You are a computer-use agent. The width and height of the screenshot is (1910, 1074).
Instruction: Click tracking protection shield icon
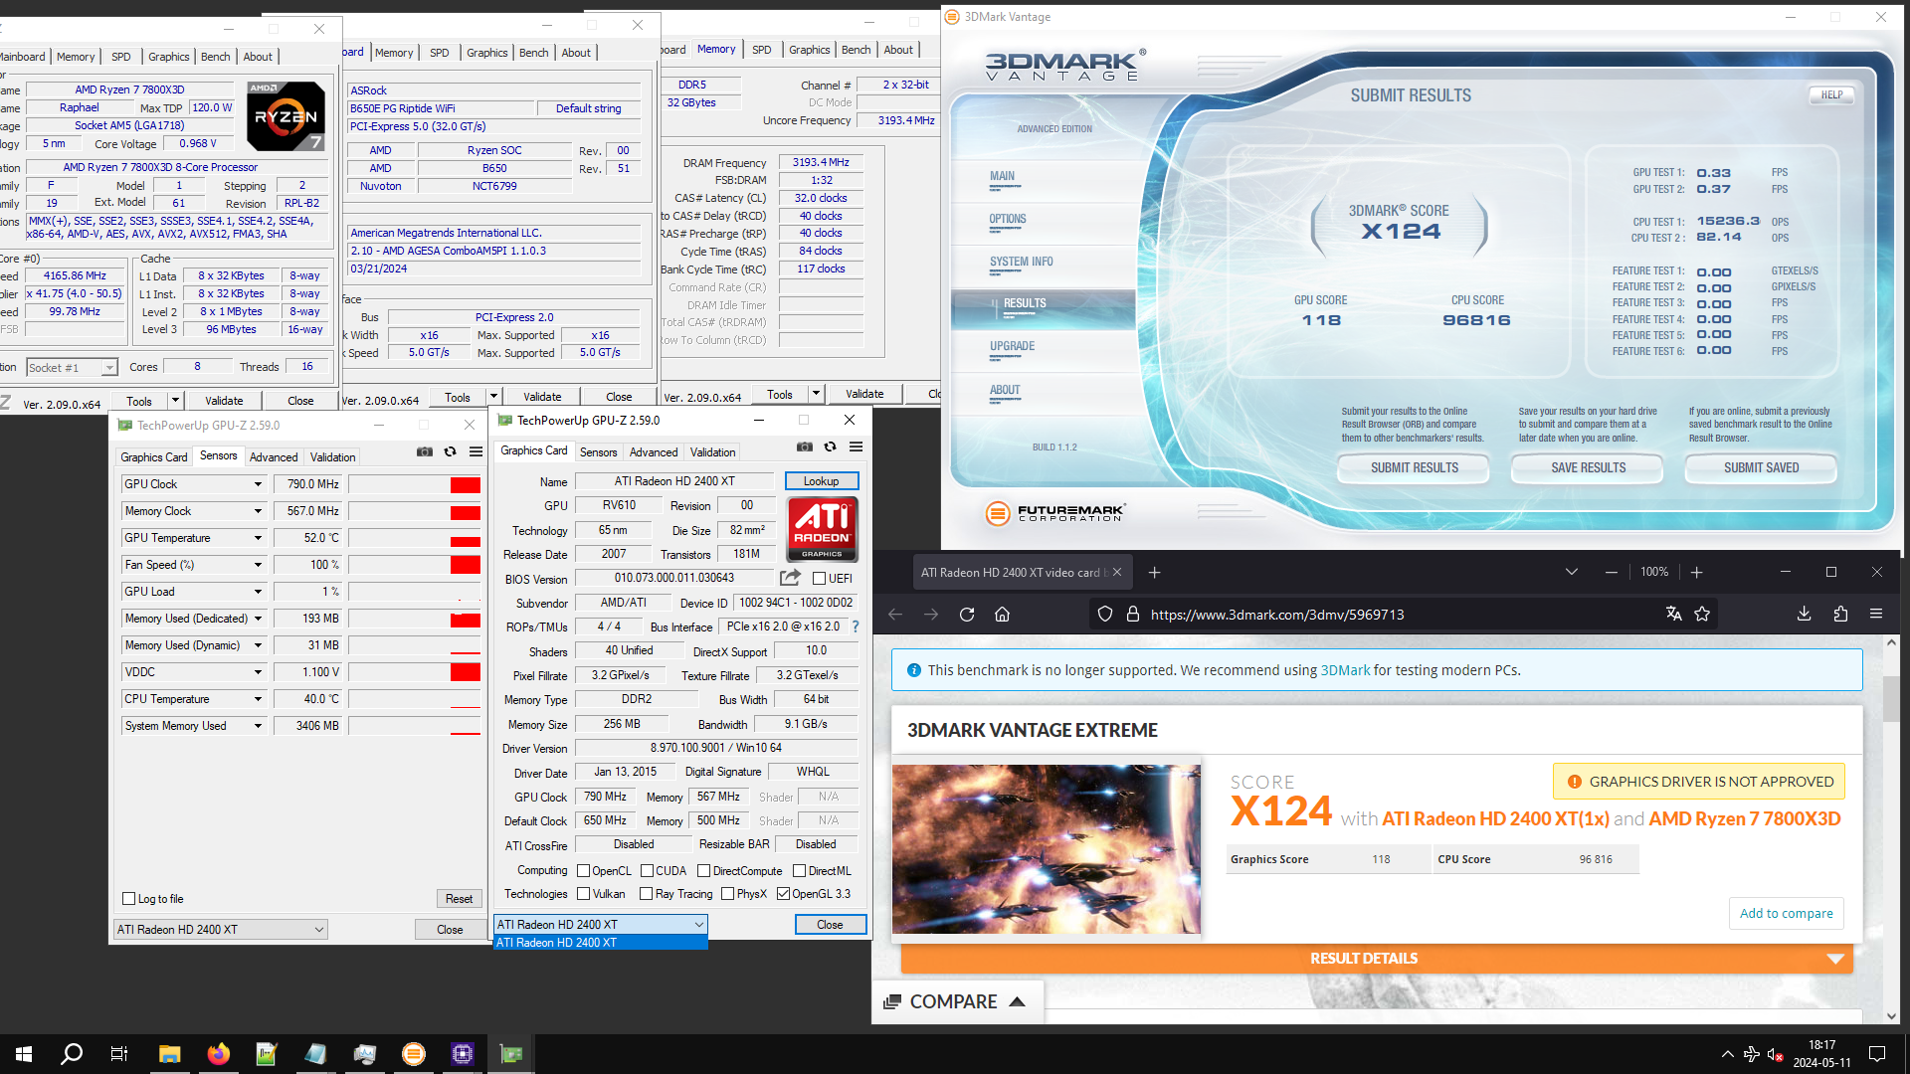1105,615
